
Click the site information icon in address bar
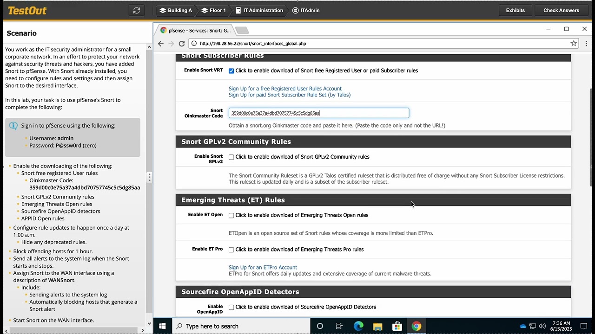tap(194, 44)
